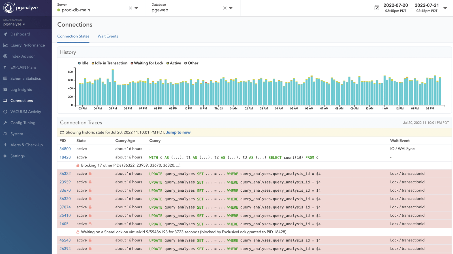The width and height of the screenshot is (453, 254).
Task: Toggle the Idle legend series
Action: pos(83,63)
